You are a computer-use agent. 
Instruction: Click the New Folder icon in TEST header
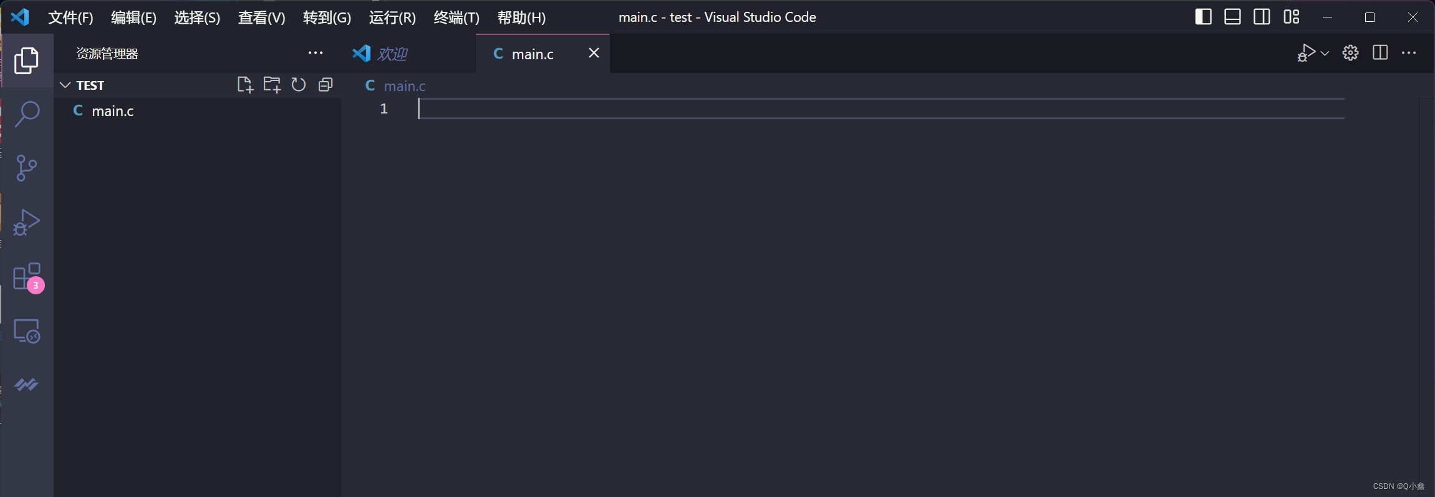pos(272,85)
